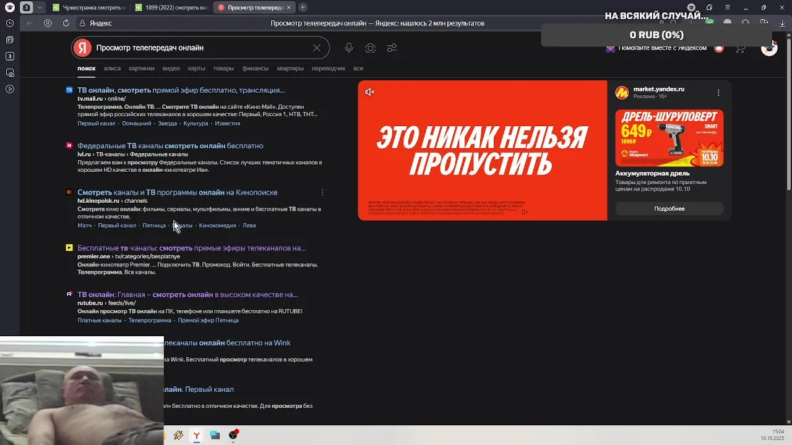
Task: Select the алиса search tab
Action: point(112,68)
